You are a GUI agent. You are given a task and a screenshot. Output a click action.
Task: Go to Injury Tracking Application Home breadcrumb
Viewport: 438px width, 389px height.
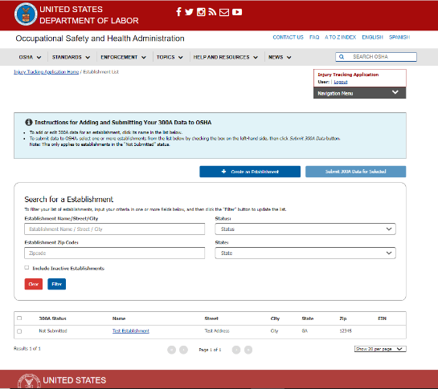pyautogui.click(x=47, y=72)
